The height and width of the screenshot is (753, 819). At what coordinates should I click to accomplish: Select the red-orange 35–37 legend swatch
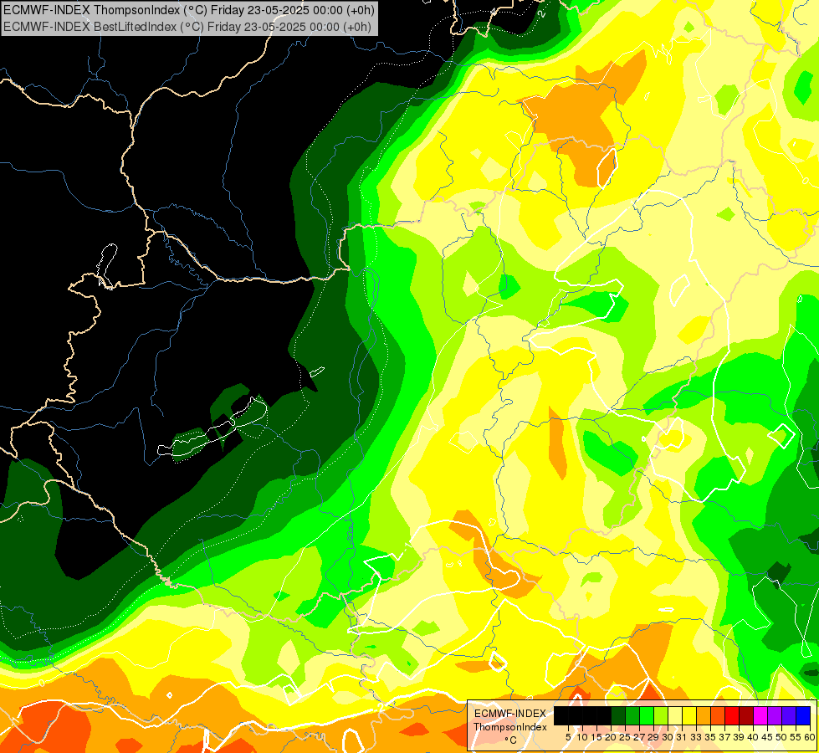click(x=718, y=715)
